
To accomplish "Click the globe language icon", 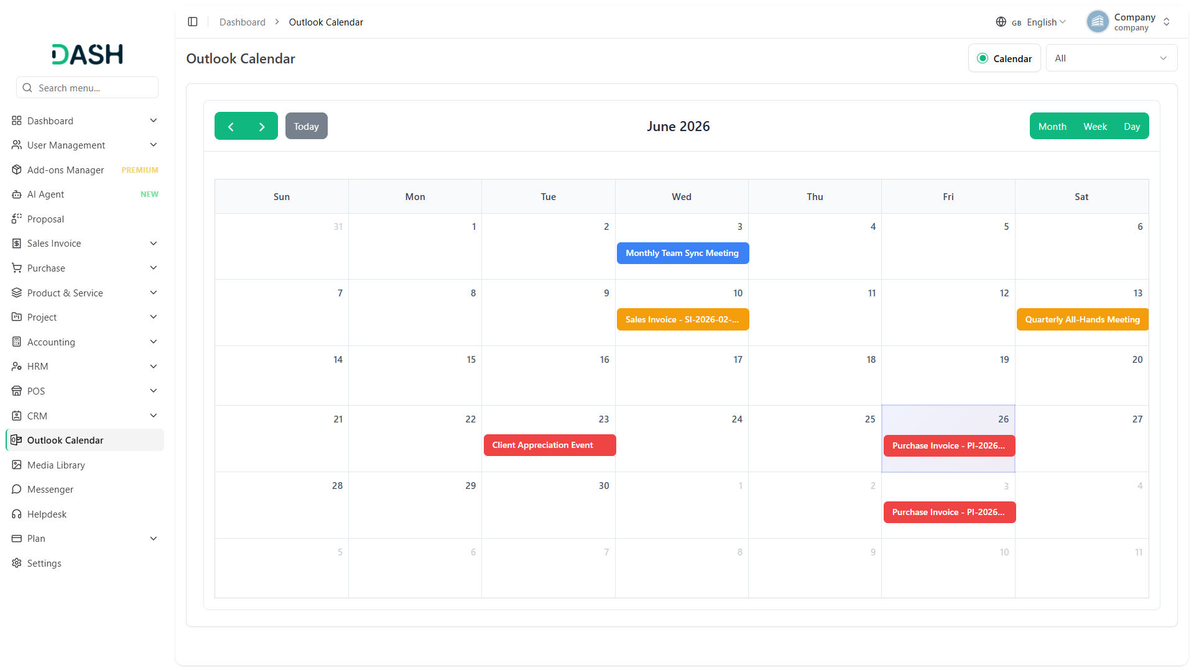I will (1001, 22).
